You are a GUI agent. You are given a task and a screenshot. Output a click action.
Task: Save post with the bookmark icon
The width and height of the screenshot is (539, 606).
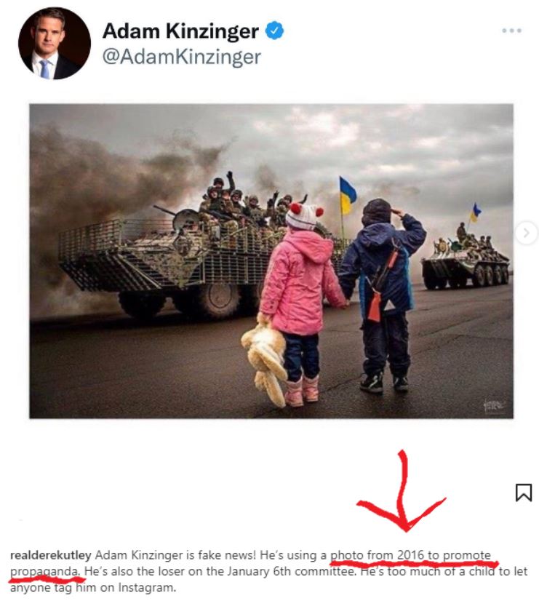(x=524, y=493)
